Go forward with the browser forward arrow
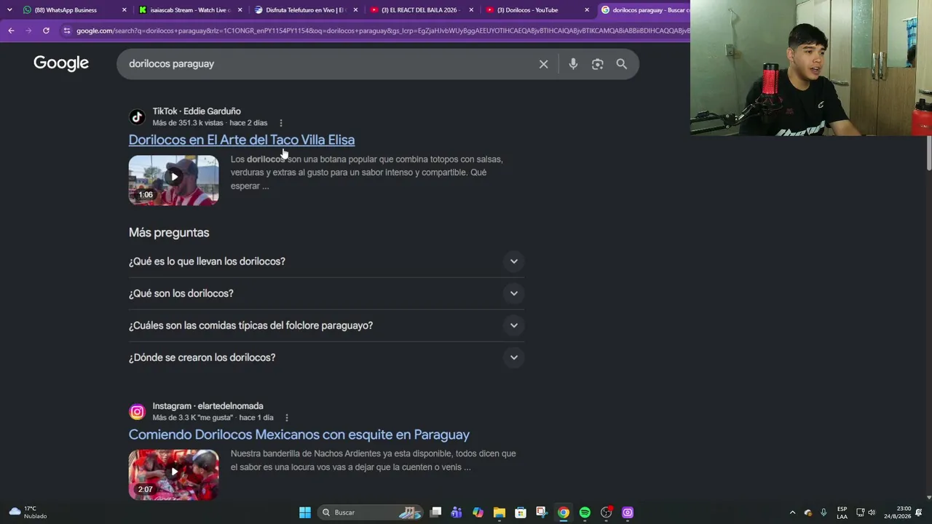932x524 pixels. pyautogui.click(x=28, y=31)
